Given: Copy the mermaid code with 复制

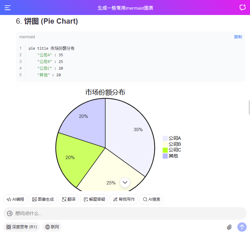Looking at the screenshot, I should (x=238, y=37).
